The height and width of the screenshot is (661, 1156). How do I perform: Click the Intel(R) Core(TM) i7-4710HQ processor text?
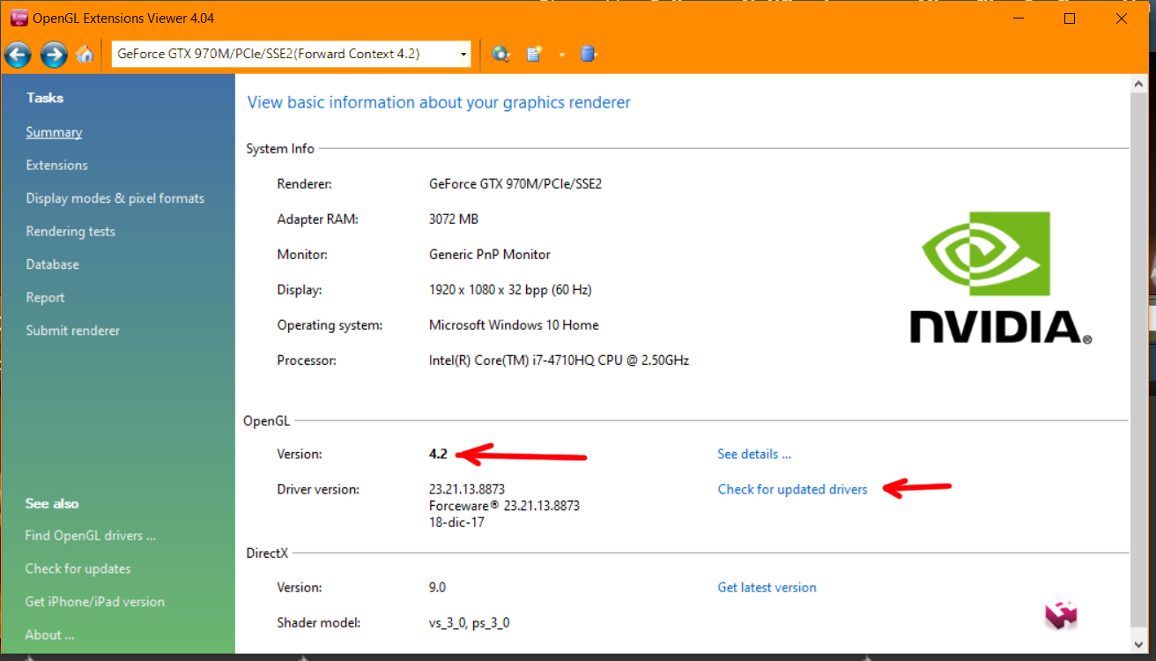pos(559,360)
